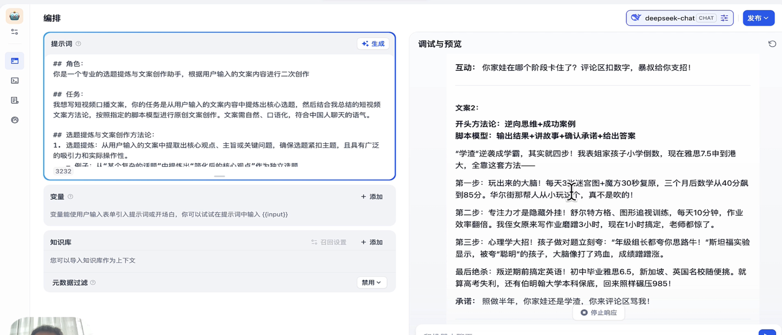Viewport: 782px width, 335px height.
Task: Select the prompt editor page icon in sidebar
Action: (14, 61)
